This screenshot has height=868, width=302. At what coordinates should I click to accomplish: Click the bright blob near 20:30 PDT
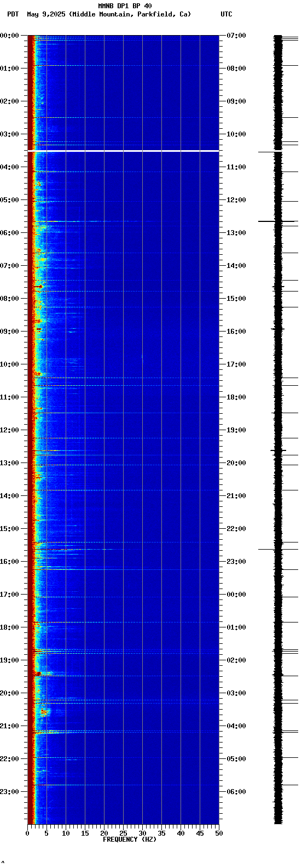pos(45,712)
